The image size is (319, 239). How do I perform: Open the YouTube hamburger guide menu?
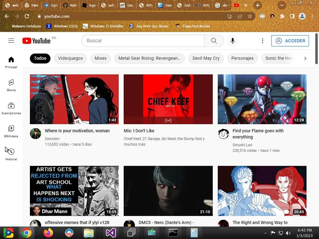[x=11, y=41]
